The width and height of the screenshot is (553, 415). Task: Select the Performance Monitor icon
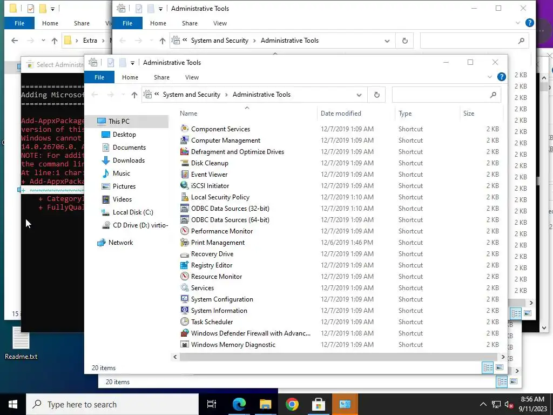[x=185, y=231]
